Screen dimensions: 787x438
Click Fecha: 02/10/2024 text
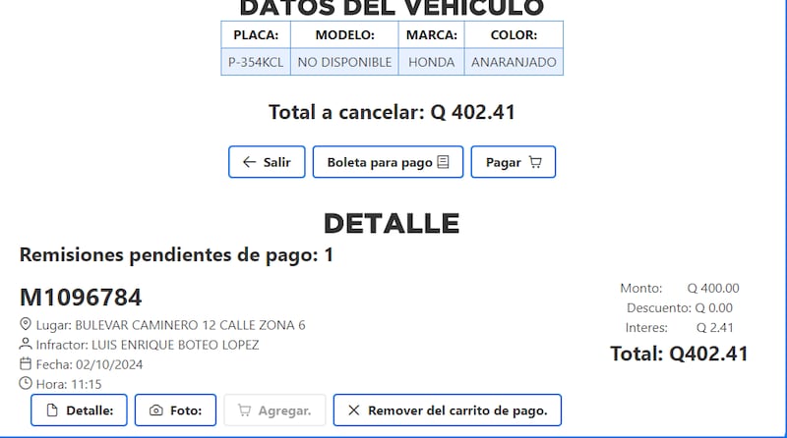(90, 364)
